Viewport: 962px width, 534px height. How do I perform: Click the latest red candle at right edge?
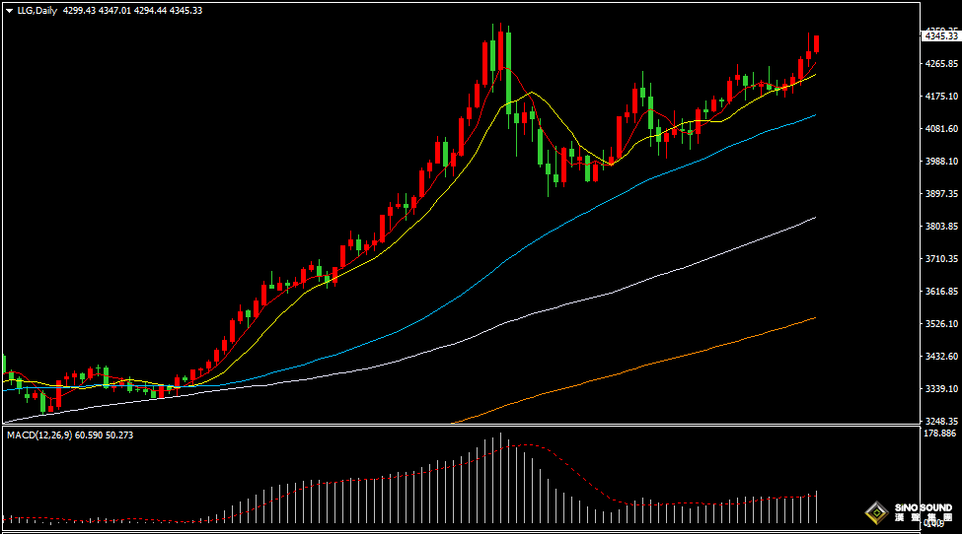point(817,44)
